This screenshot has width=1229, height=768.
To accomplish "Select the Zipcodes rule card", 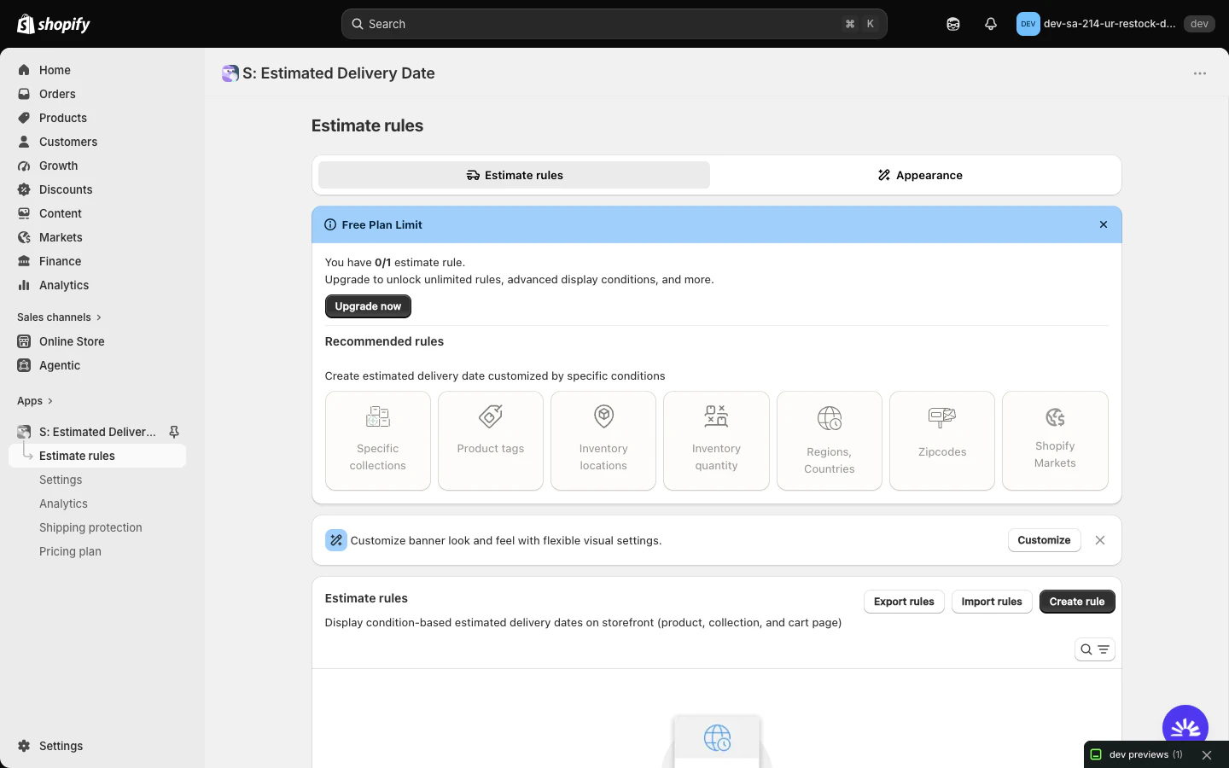I will coord(942,440).
